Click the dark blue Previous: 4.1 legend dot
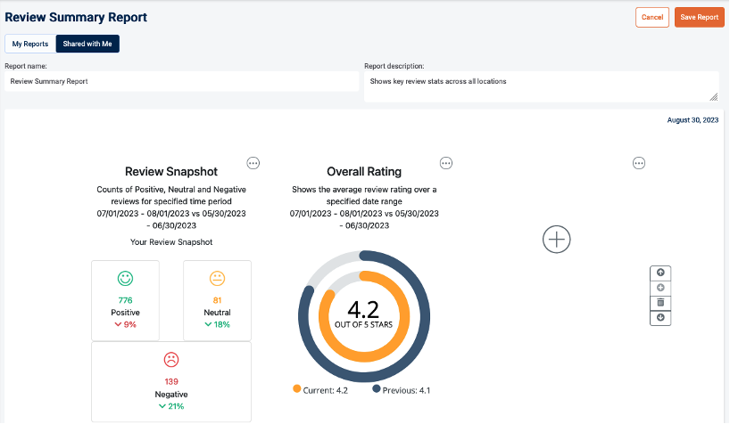 click(377, 389)
